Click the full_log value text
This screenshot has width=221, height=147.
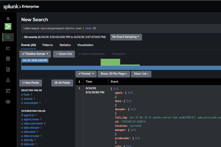click(x=175, y=118)
